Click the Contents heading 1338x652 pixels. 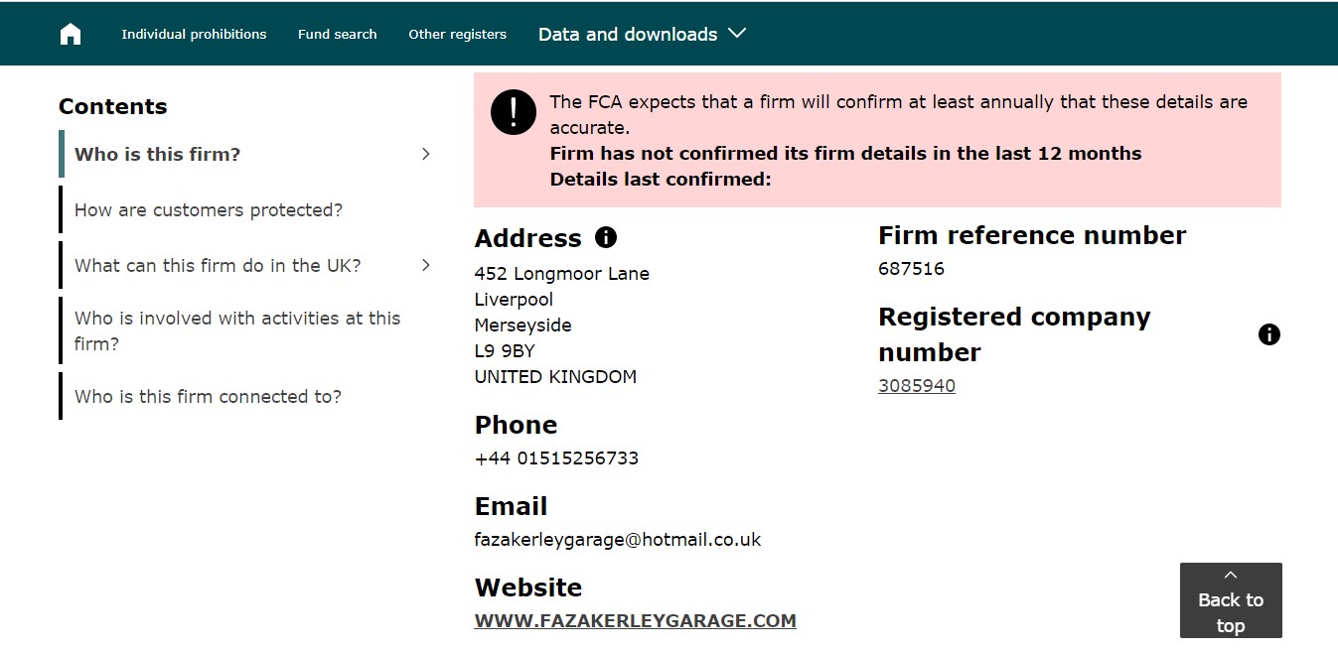coord(112,106)
